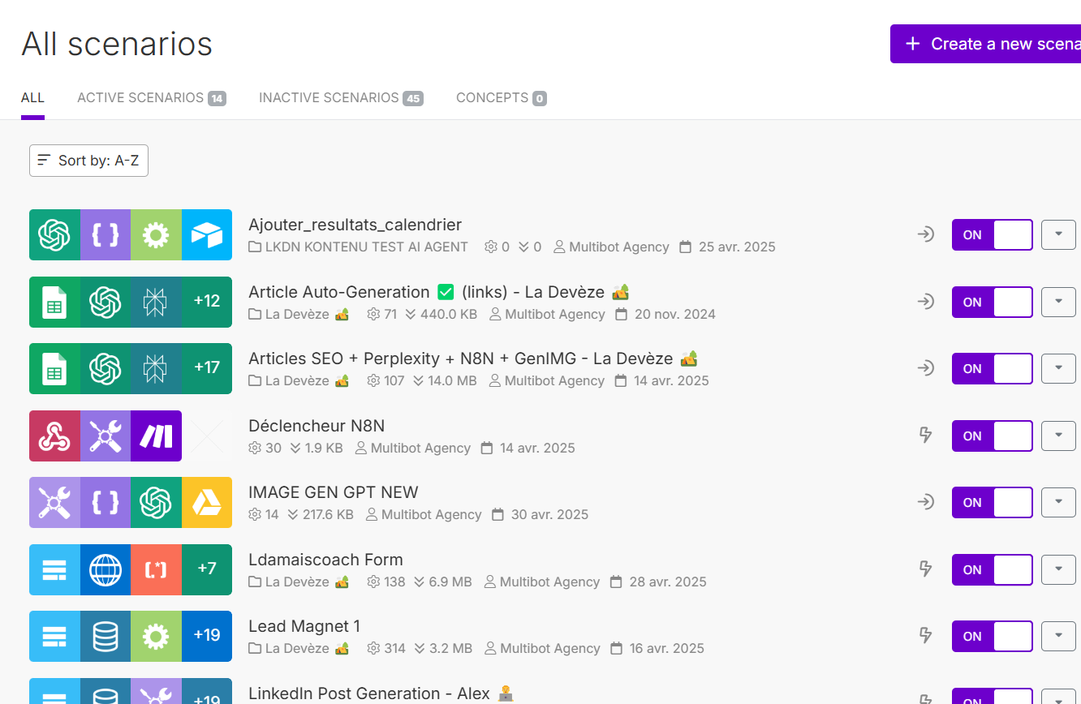The width and height of the screenshot is (1081, 704).
Task: Open the Inactive Scenarios tab
Action: click(x=340, y=98)
